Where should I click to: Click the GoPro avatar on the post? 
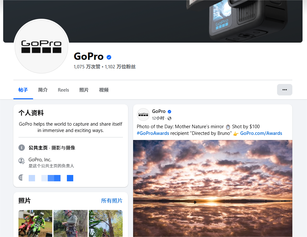pyautogui.click(x=143, y=115)
